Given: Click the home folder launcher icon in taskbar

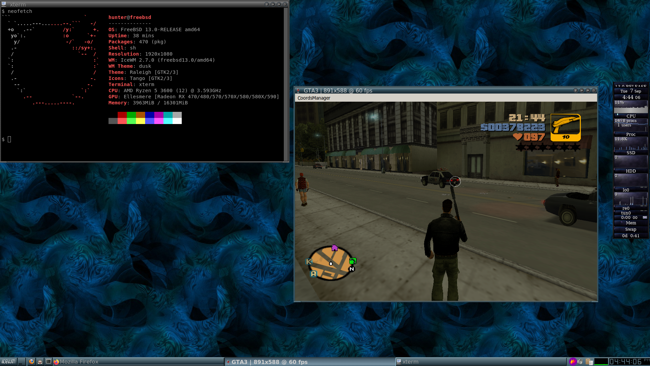Looking at the screenshot, I should click(x=40, y=362).
